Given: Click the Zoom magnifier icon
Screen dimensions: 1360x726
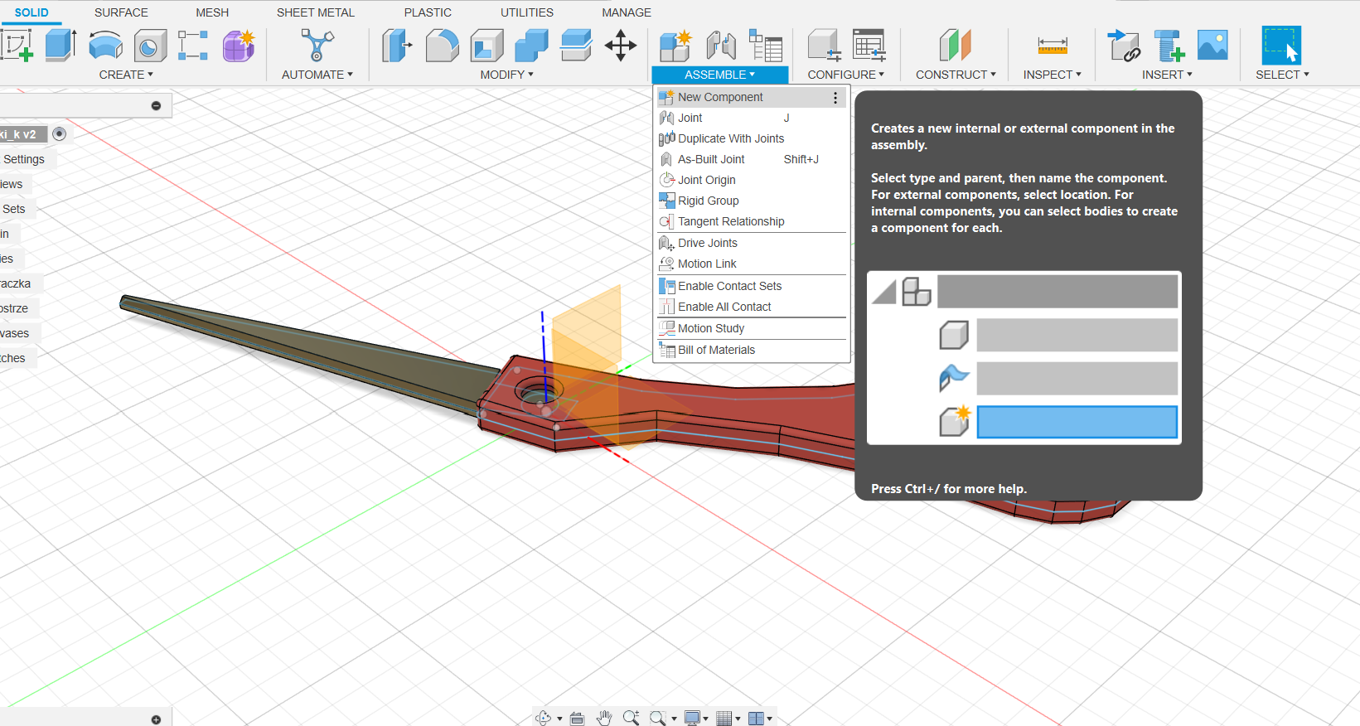Looking at the screenshot, I should (631, 719).
